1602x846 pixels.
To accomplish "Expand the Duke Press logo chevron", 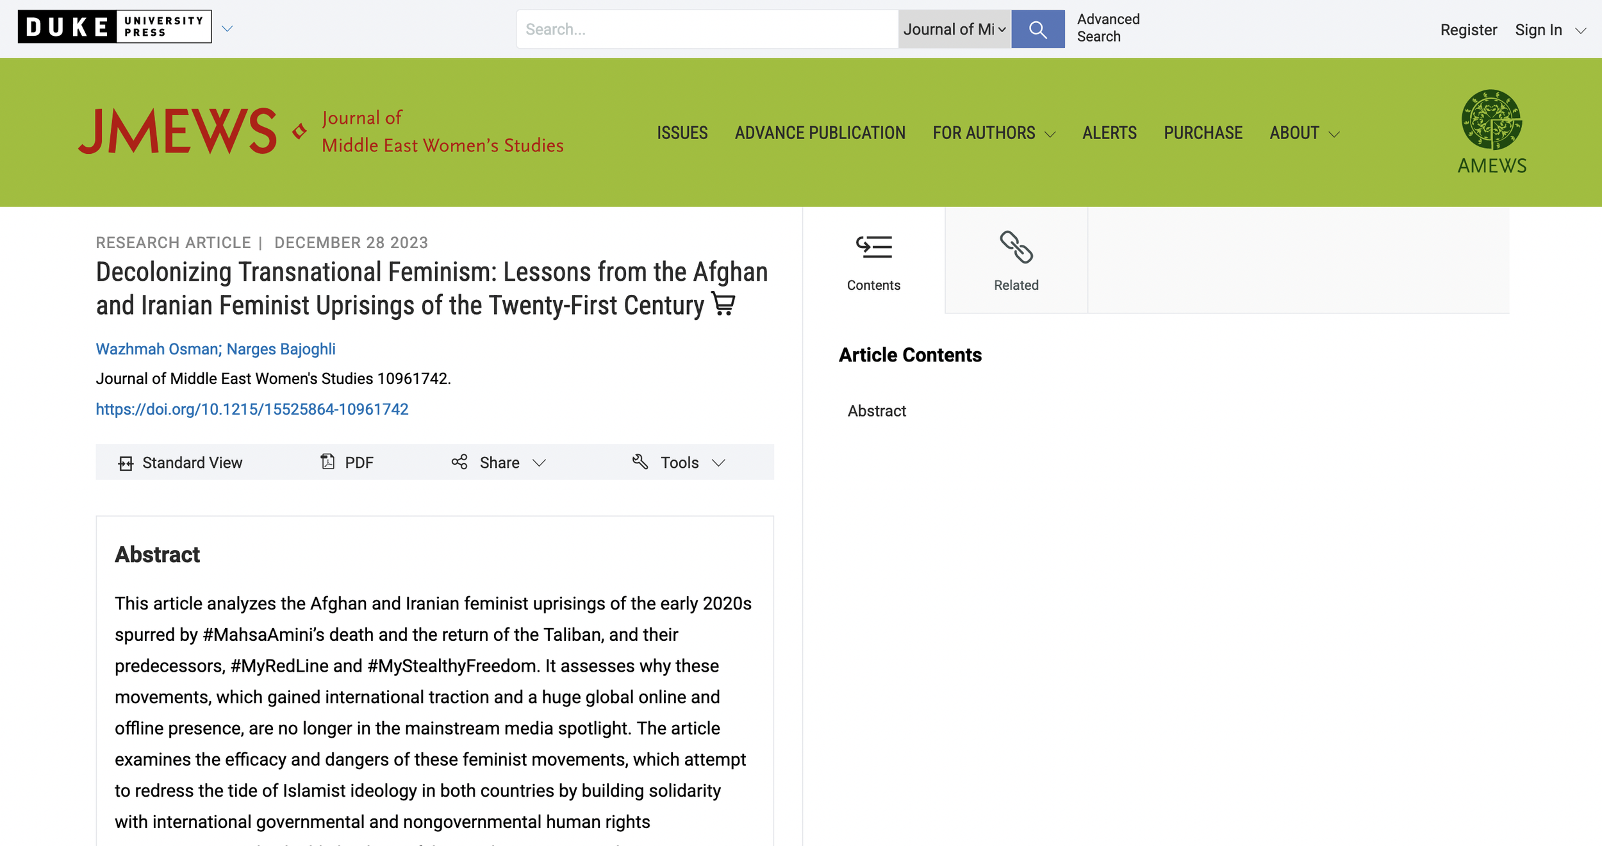I will click(227, 29).
